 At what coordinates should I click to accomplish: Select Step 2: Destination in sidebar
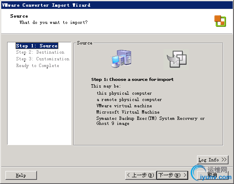click(40, 52)
